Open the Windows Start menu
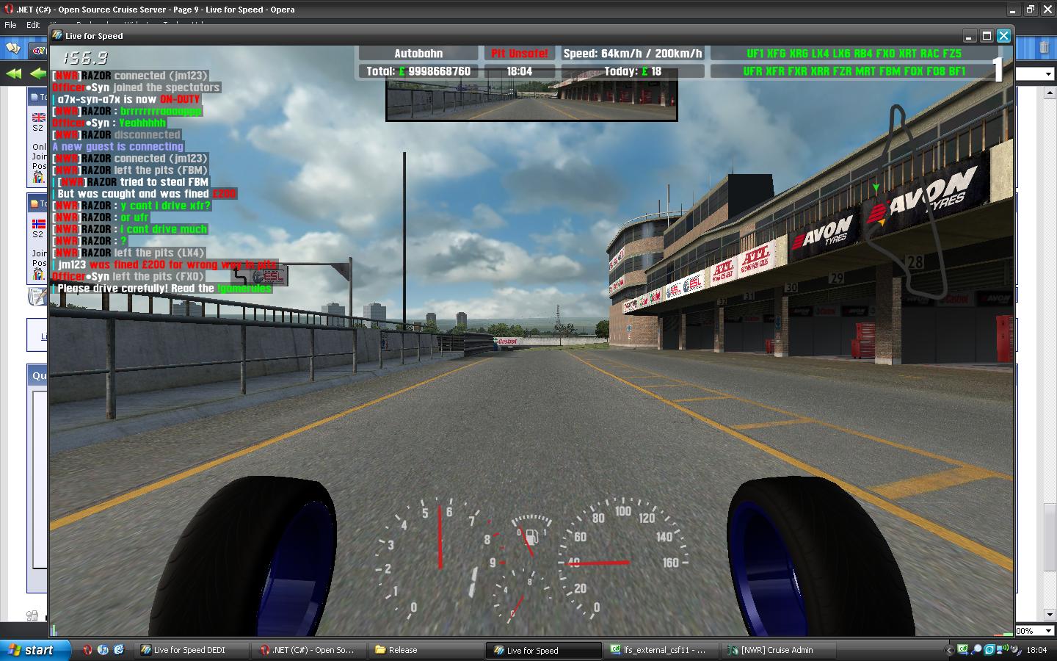The width and height of the screenshot is (1057, 661). pyautogui.click(x=35, y=650)
